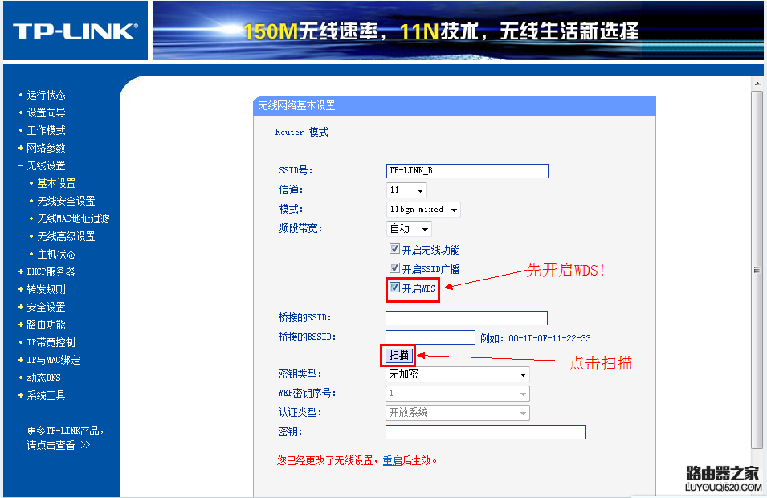Go to 设置向导 in the sidebar
The height and width of the screenshot is (498, 767).
pyautogui.click(x=47, y=112)
